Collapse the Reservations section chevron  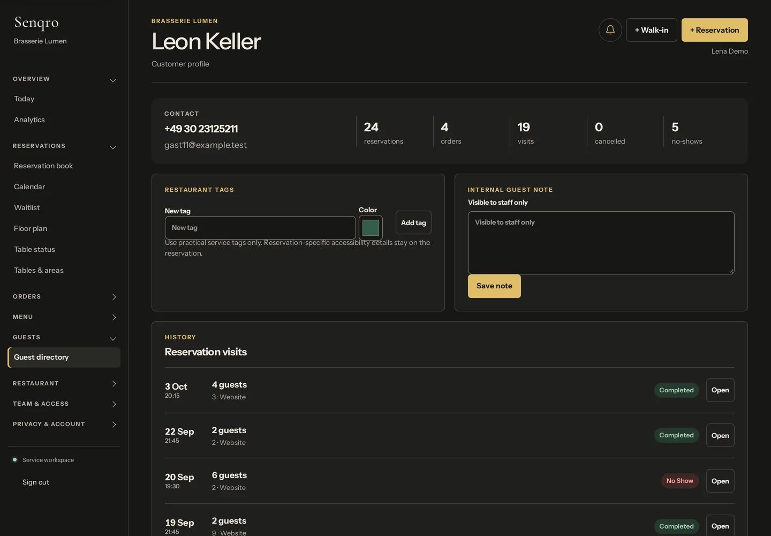pos(113,147)
